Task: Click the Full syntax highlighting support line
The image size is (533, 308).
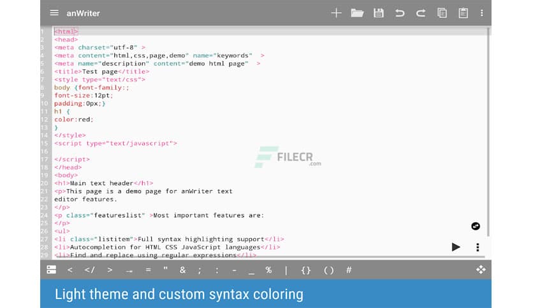Action: (169, 239)
